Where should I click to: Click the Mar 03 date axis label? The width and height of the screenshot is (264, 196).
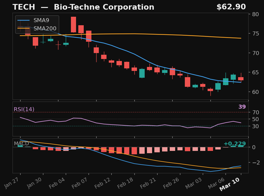(194, 182)
